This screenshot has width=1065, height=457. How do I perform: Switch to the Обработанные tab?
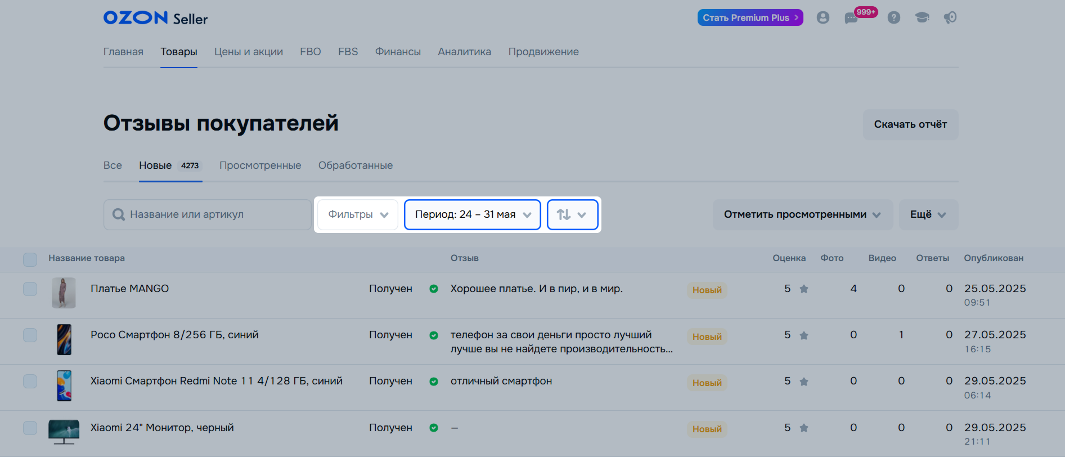pyautogui.click(x=356, y=165)
